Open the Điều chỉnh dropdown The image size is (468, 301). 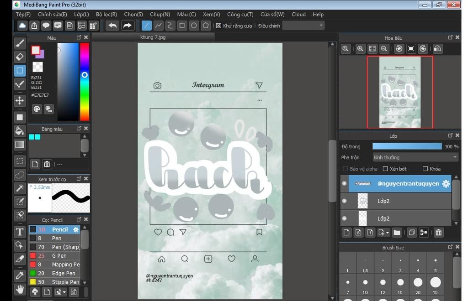tap(303, 26)
